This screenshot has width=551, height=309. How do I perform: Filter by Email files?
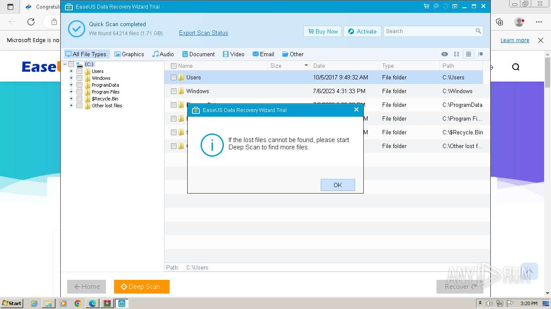(263, 54)
